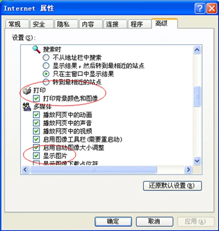The height and width of the screenshot is (231, 219).
Task: Uncheck 打印背景颜色和图像 checkbox
Action: pos(36,98)
